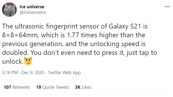The height and width of the screenshot is (97, 173).
Task: Click the Galaxy S21 text in tweet
Action: point(125,26)
